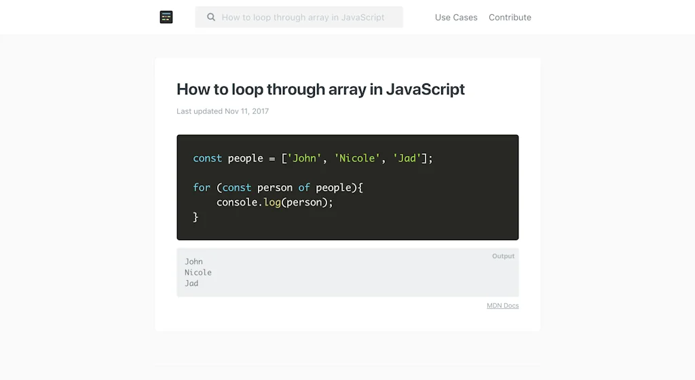
Task: Open the Contribute page
Action: coord(510,17)
